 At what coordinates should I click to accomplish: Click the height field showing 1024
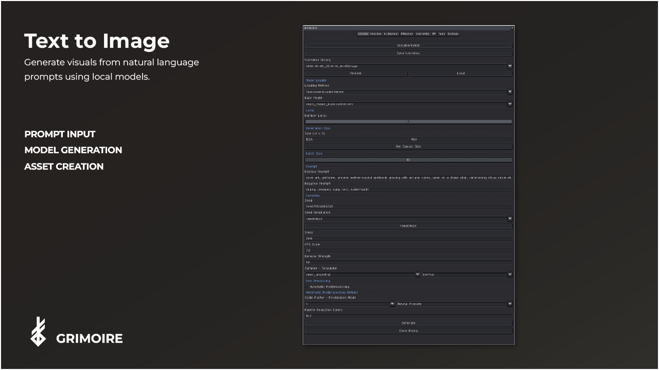pyautogui.click(x=461, y=139)
